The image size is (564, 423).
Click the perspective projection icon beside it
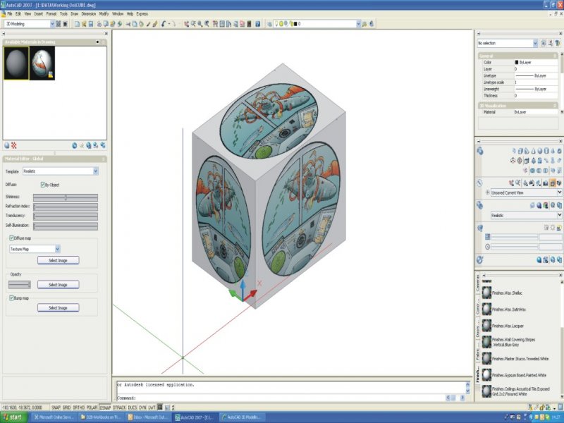click(x=559, y=183)
